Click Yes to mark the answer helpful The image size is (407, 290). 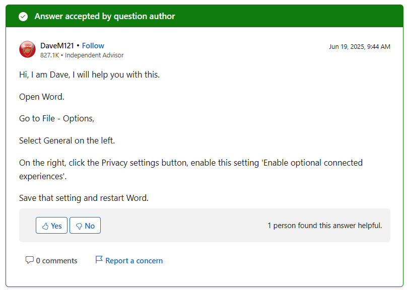click(x=51, y=226)
